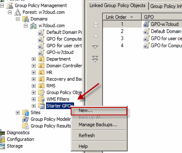Choose New... from the context menu
This screenshot has width=182, height=153.
coord(99,111)
